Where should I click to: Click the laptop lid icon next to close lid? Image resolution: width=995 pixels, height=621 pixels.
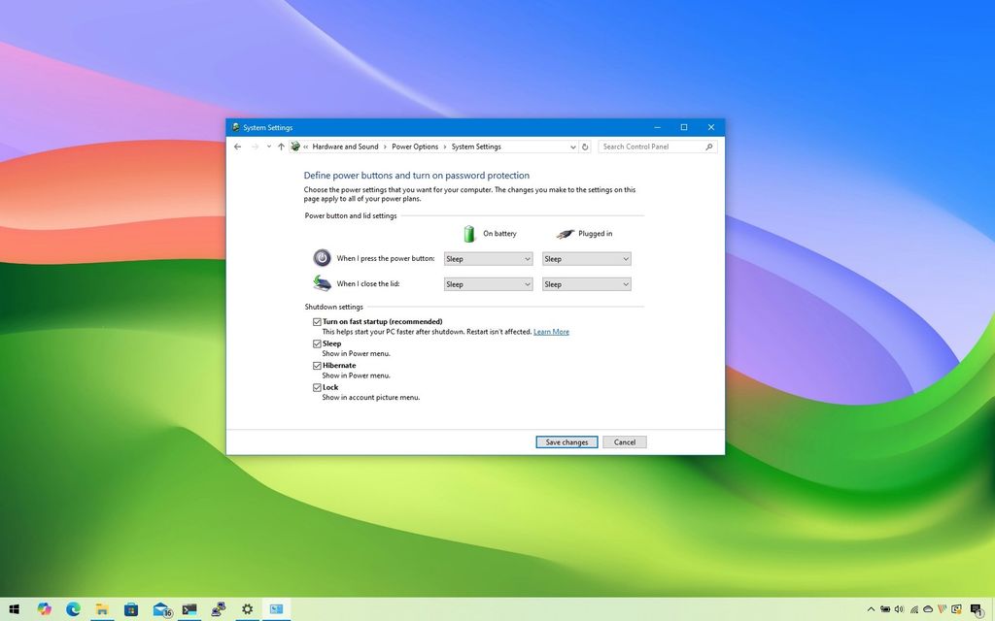pos(323,282)
